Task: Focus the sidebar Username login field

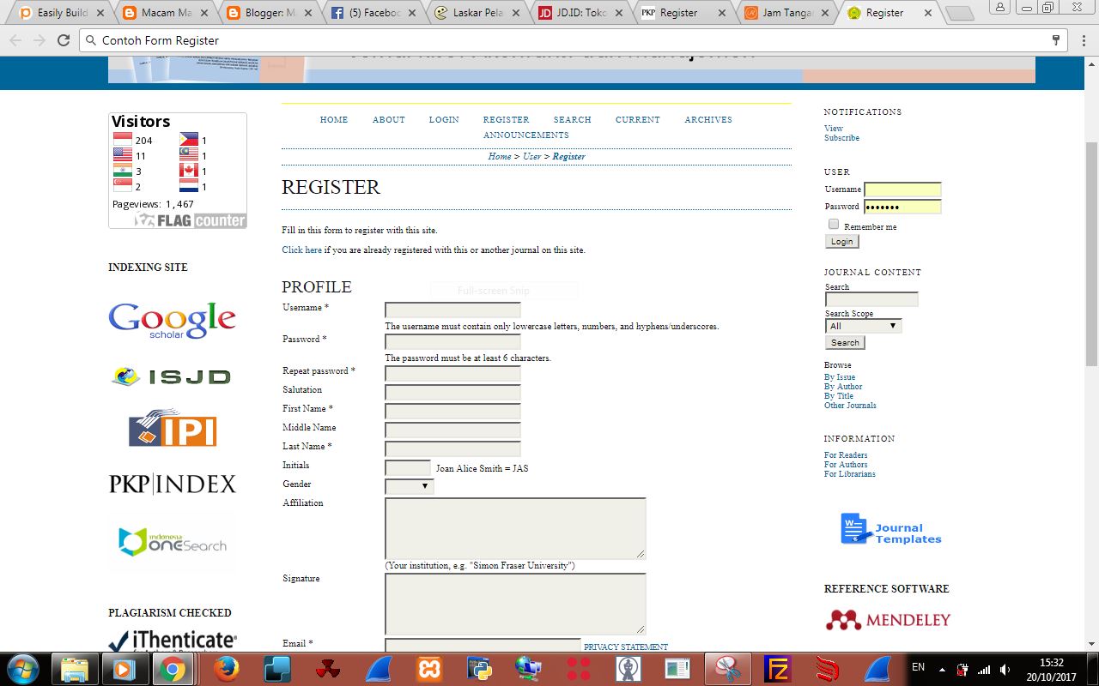Action: pyautogui.click(x=902, y=190)
